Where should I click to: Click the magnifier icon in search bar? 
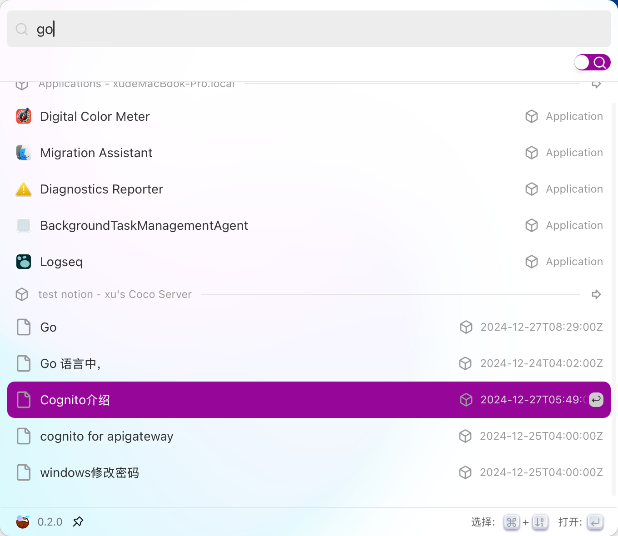click(x=22, y=29)
